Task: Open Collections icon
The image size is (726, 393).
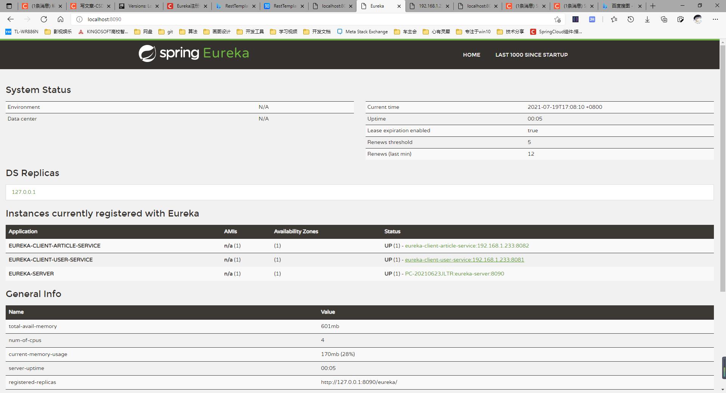Action: (664, 19)
